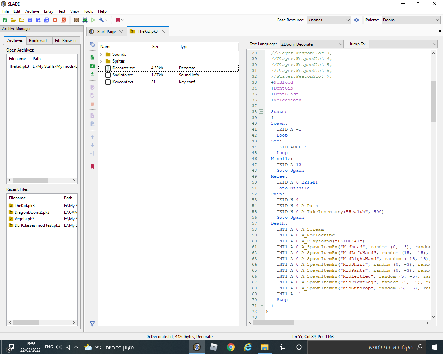The width and height of the screenshot is (443, 354).
Task: Sort entries by the Type column header
Action: pos(208,47)
